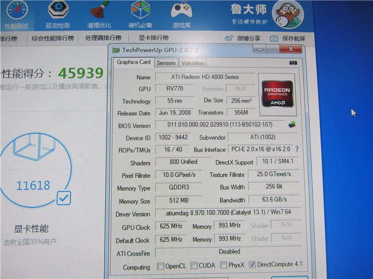Click the Subvendor ATI (1002) value
The image size is (373, 279).
pyautogui.click(x=263, y=137)
